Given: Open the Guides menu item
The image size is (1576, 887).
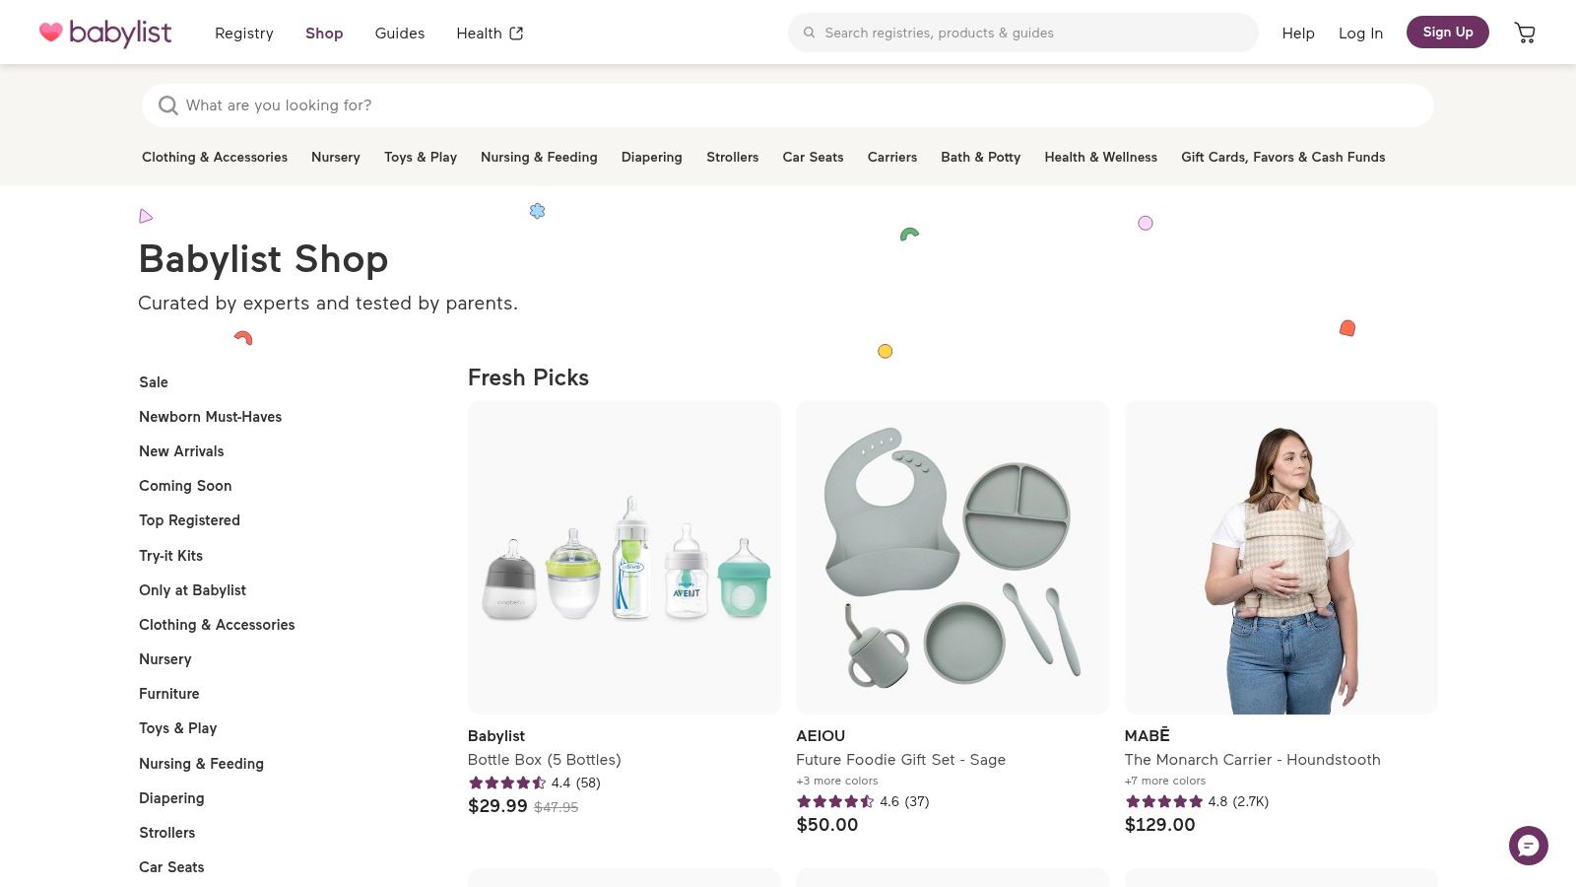Looking at the screenshot, I should (399, 33).
